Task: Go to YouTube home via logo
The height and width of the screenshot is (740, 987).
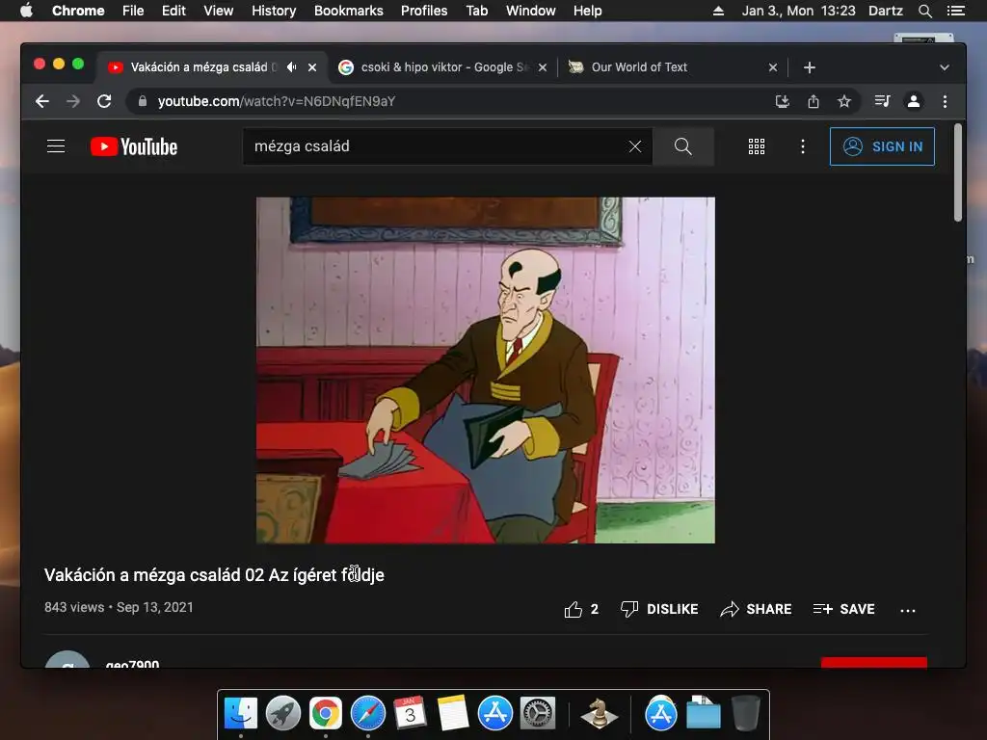Action: tap(134, 146)
